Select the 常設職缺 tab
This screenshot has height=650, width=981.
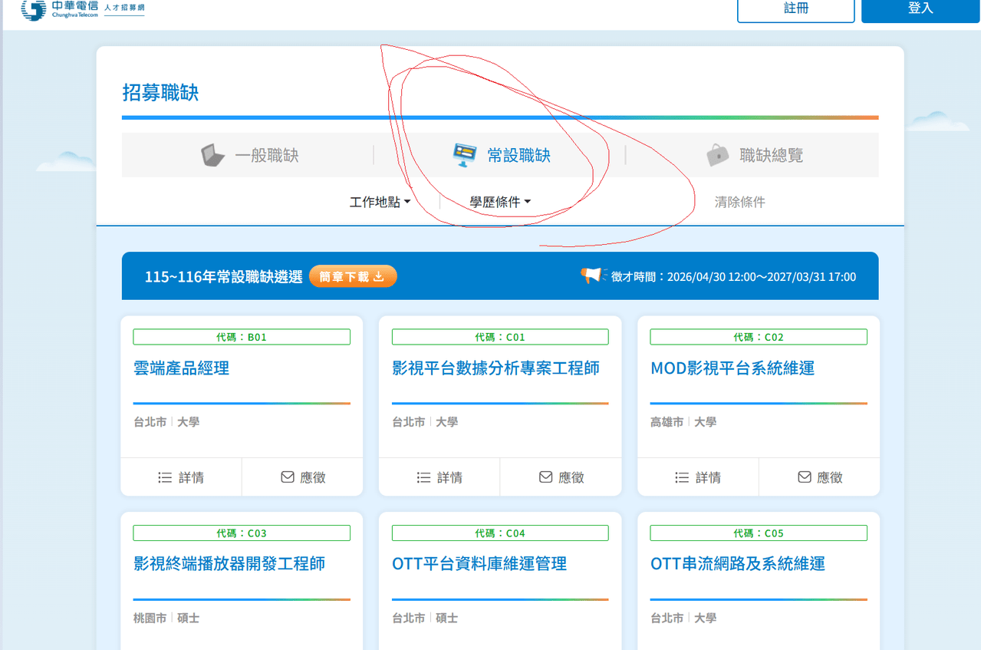500,155
